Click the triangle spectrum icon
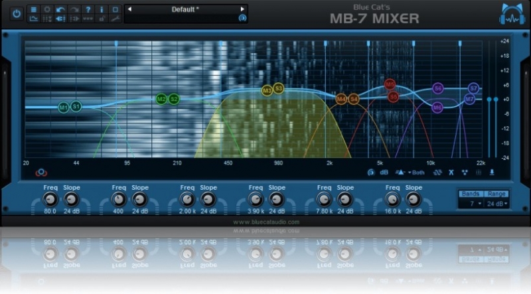Viewport: 531px width, 294px height. click(400, 173)
